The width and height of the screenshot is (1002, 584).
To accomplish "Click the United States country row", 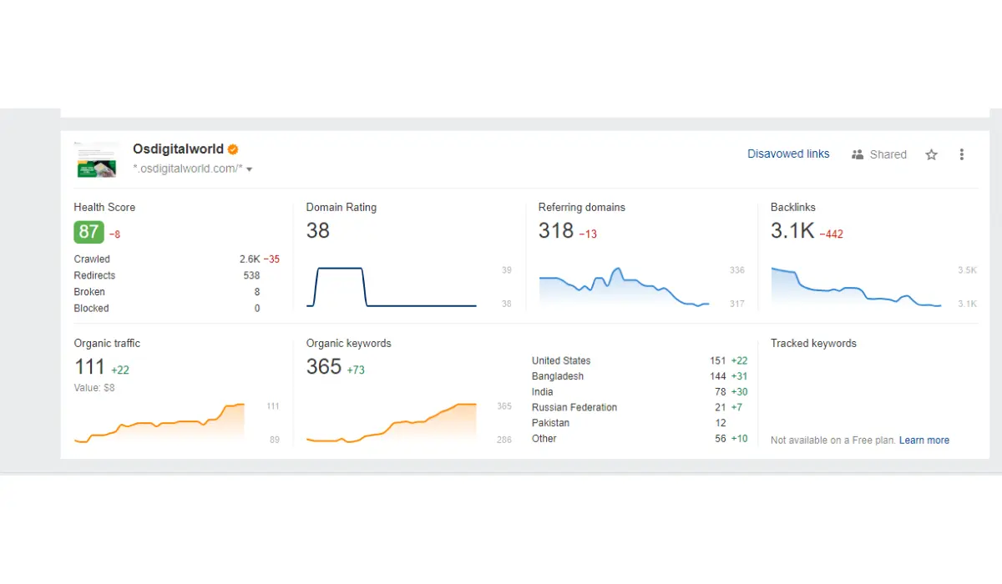I will tap(640, 361).
